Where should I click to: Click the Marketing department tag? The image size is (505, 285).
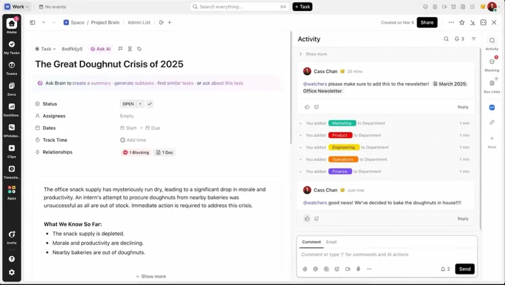coord(342,123)
